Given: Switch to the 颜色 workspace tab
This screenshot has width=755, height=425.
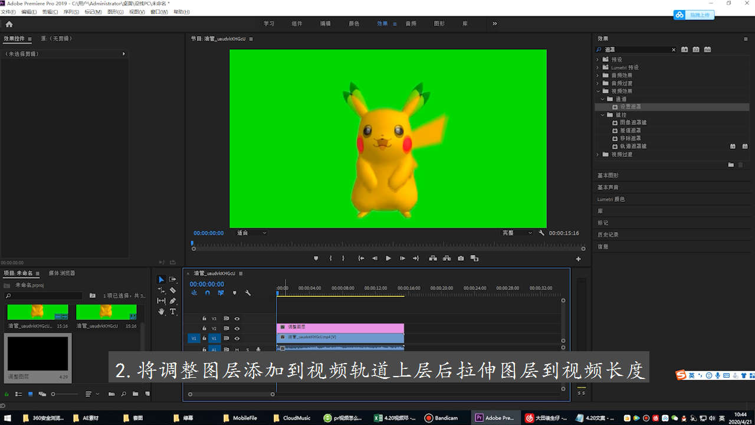Looking at the screenshot, I should (354, 24).
